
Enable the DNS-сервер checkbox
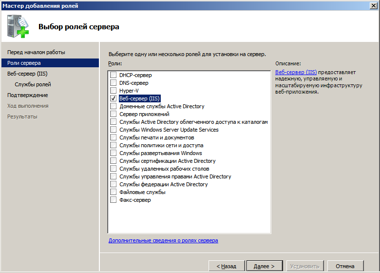click(x=113, y=83)
